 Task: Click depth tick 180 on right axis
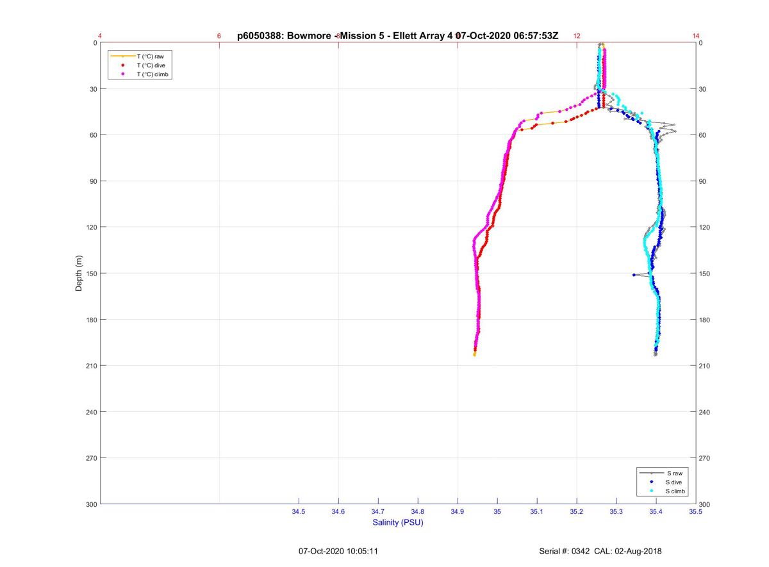coord(705,320)
